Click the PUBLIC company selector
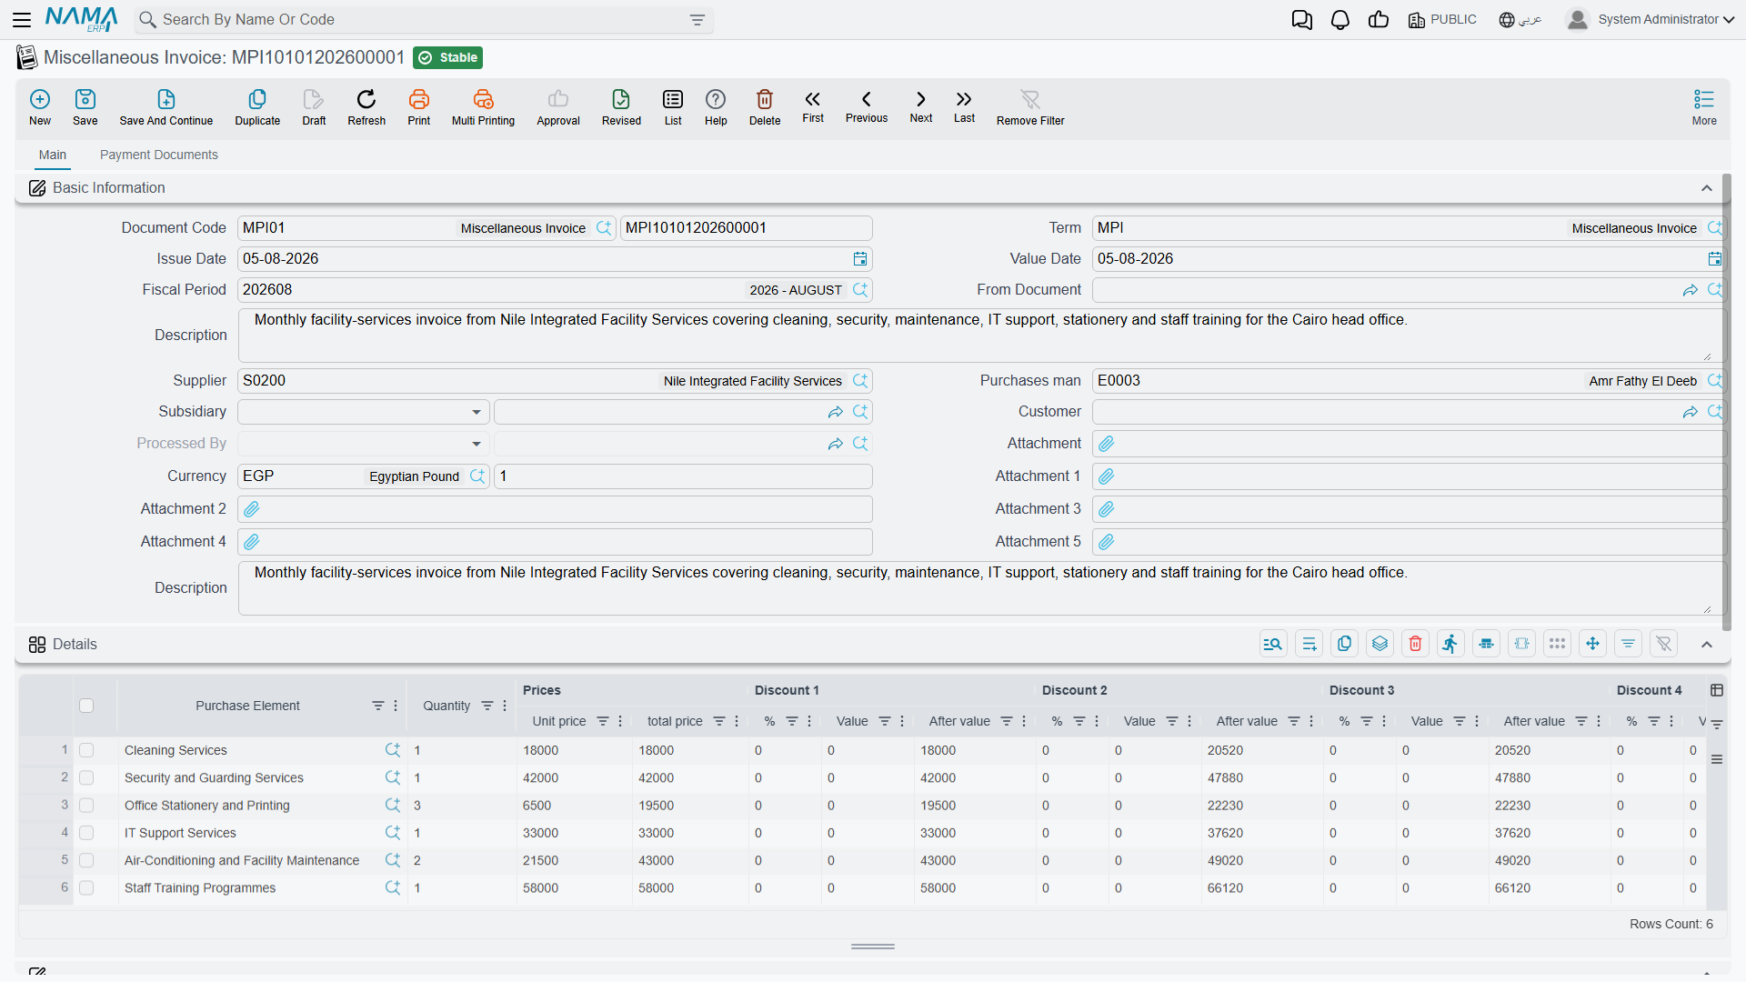 click(1442, 20)
